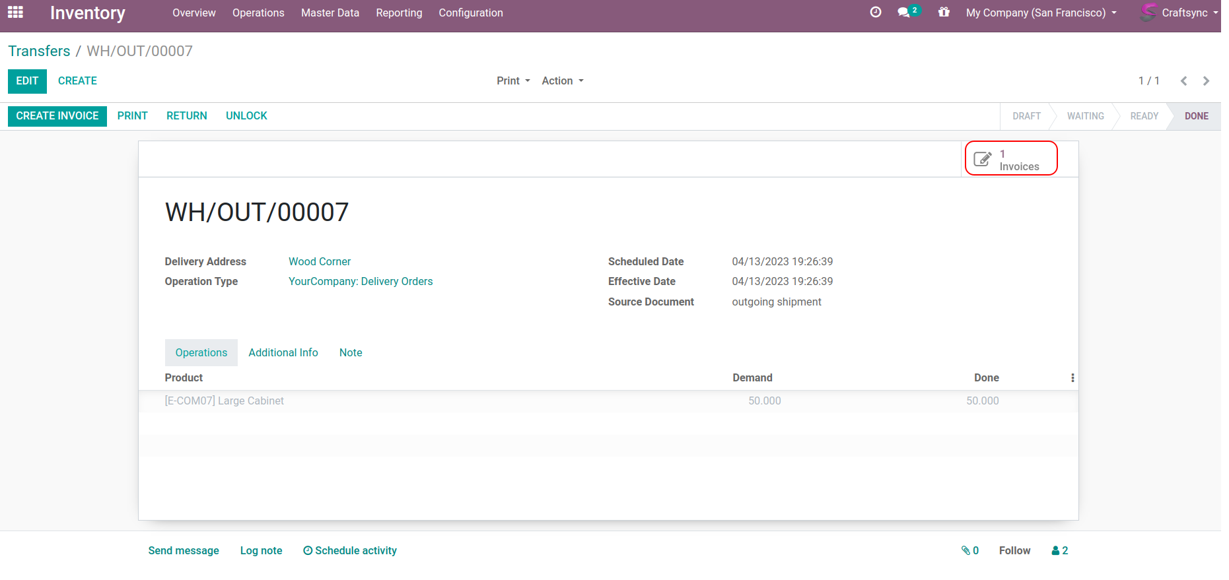Screen dimensions: 1229x580
Task: Expand the Print dropdown
Action: coord(513,81)
